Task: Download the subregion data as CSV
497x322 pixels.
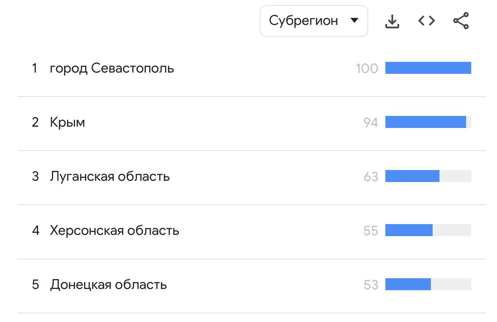Action: pyautogui.click(x=392, y=21)
